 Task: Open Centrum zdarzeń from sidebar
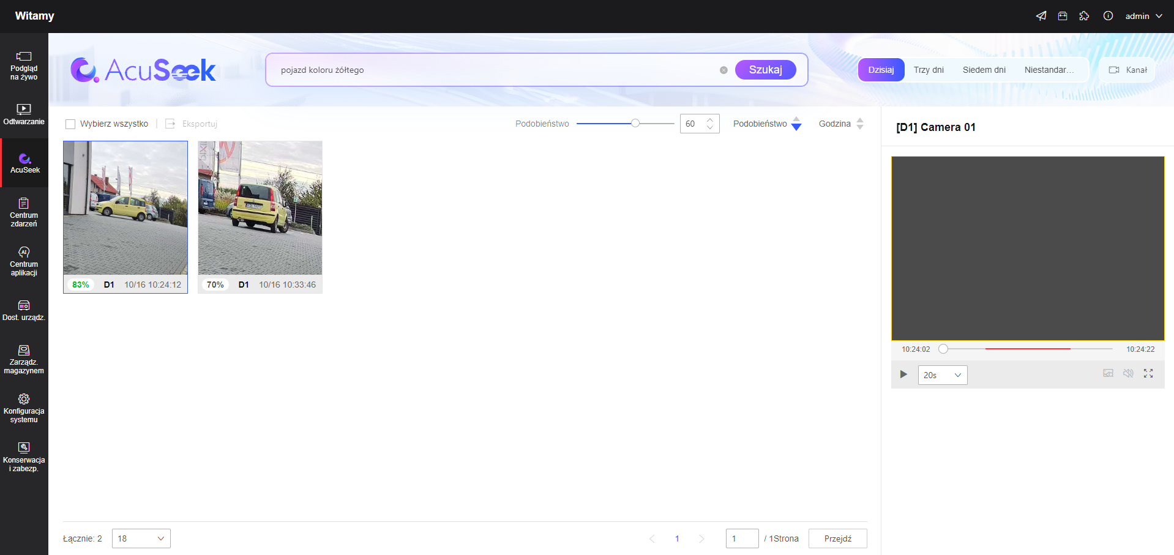pyautogui.click(x=24, y=212)
